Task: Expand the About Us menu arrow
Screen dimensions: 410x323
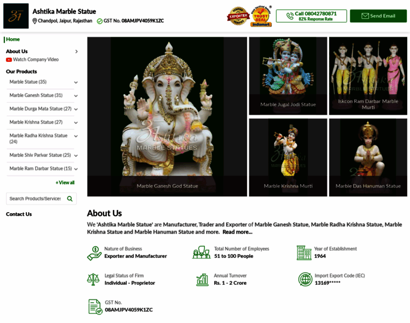Action: tap(76, 52)
